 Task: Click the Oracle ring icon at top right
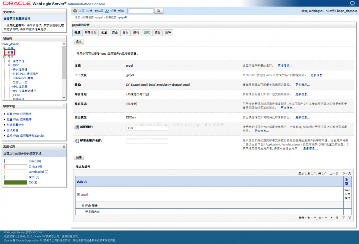(352, 3)
